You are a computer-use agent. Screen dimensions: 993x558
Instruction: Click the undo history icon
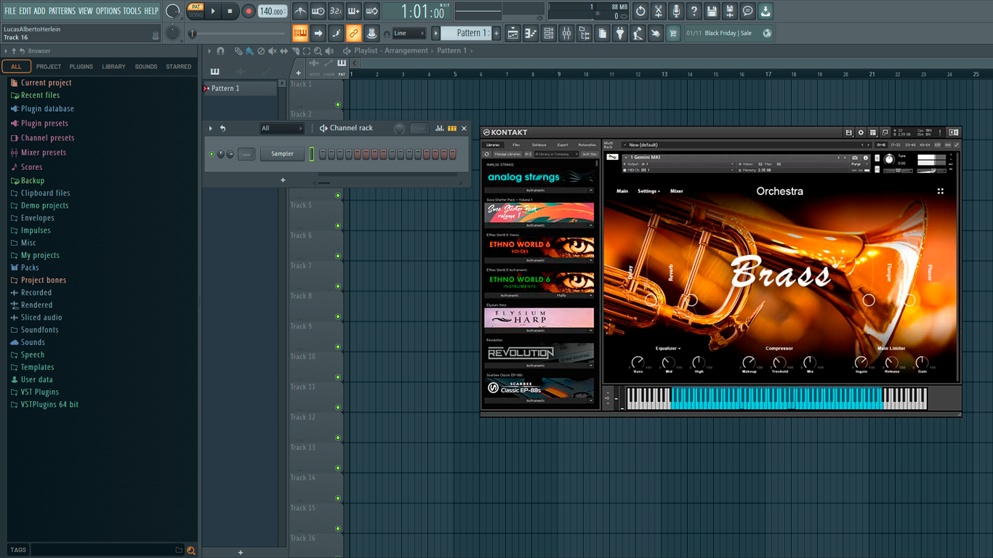(x=640, y=11)
